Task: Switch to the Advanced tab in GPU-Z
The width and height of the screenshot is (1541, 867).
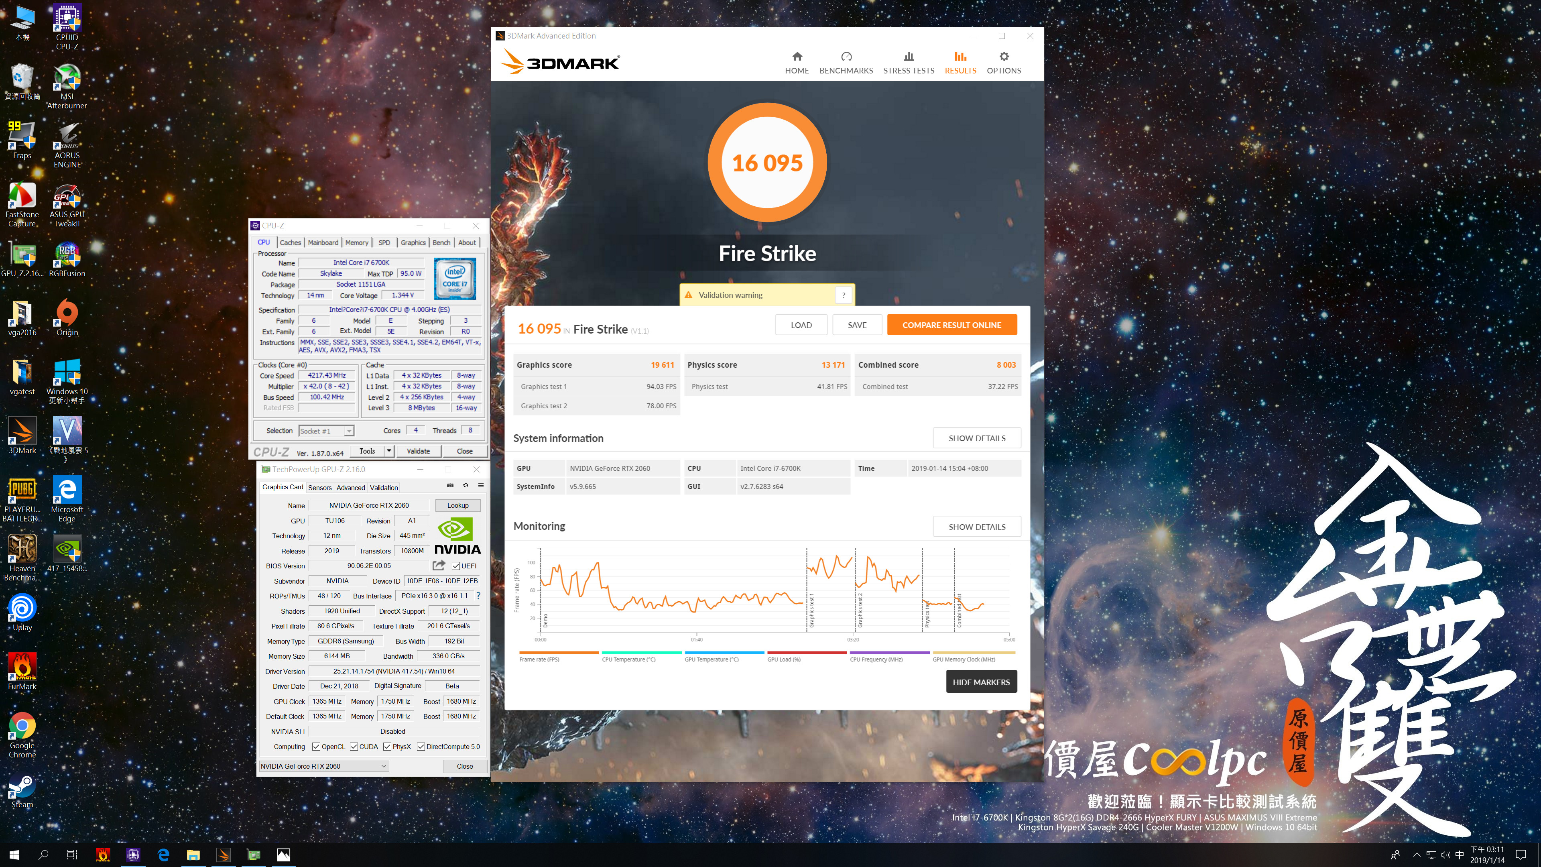Action: [x=351, y=488]
